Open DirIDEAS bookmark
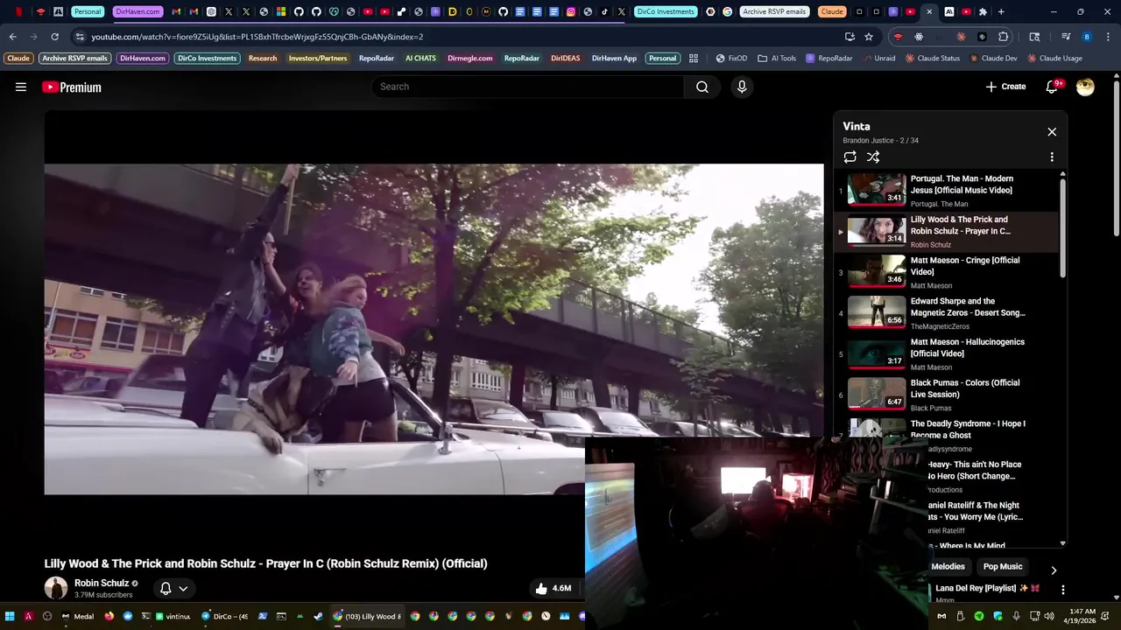Image resolution: width=1121 pixels, height=630 pixels. pyautogui.click(x=565, y=59)
